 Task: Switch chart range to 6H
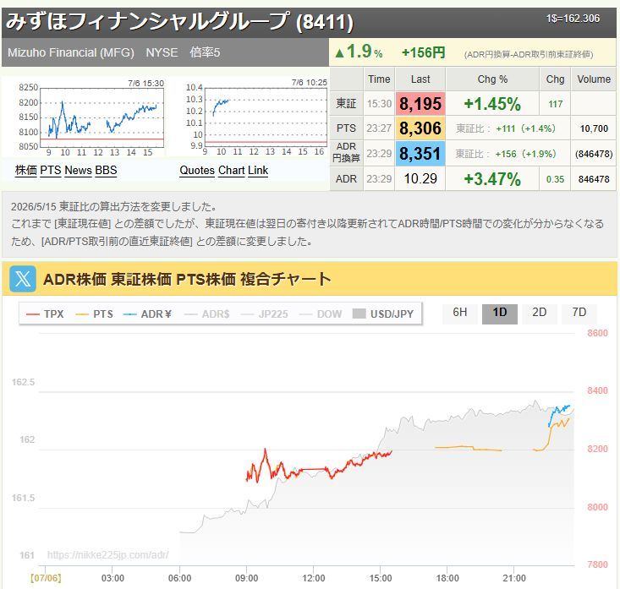[460, 313]
